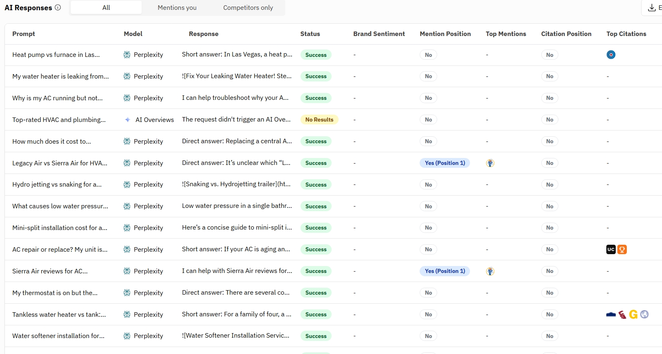The height and width of the screenshot is (354, 662).
Task: Open prompt 'My water heater is leaking from...'
Action: pyautogui.click(x=61, y=77)
